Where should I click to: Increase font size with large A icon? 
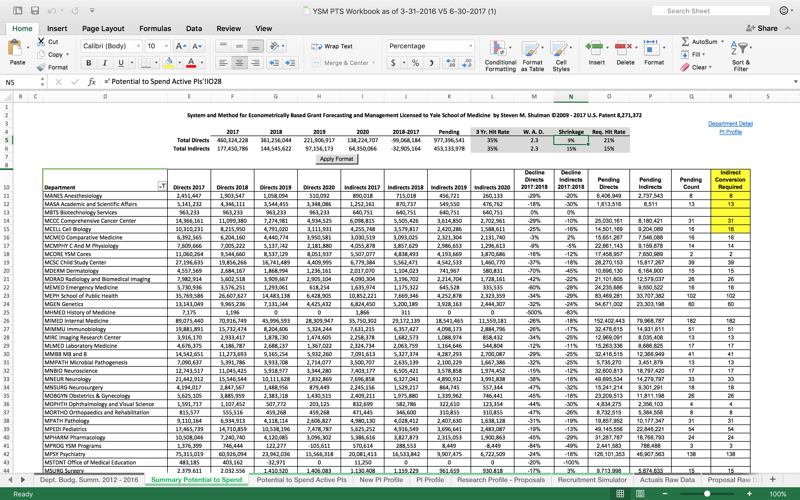pos(181,46)
